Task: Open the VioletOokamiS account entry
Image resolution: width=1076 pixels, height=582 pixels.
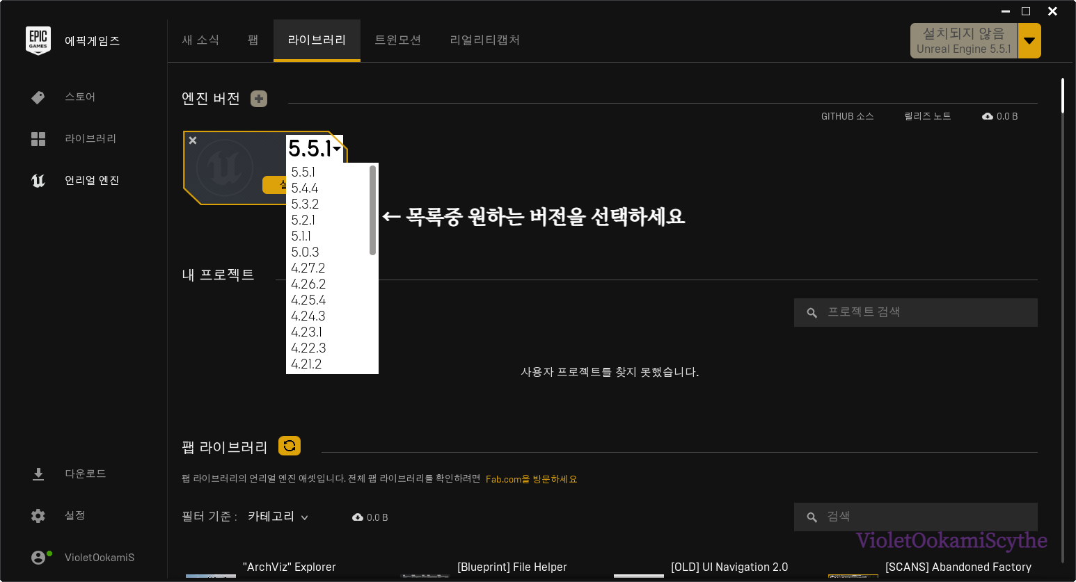Action: 100,558
